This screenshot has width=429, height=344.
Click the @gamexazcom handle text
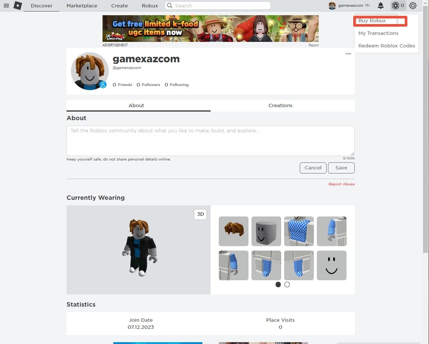point(127,68)
